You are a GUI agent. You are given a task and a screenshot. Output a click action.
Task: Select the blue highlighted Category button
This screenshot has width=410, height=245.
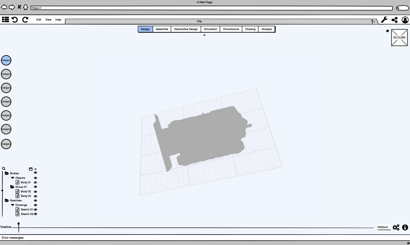click(x=6, y=60)
